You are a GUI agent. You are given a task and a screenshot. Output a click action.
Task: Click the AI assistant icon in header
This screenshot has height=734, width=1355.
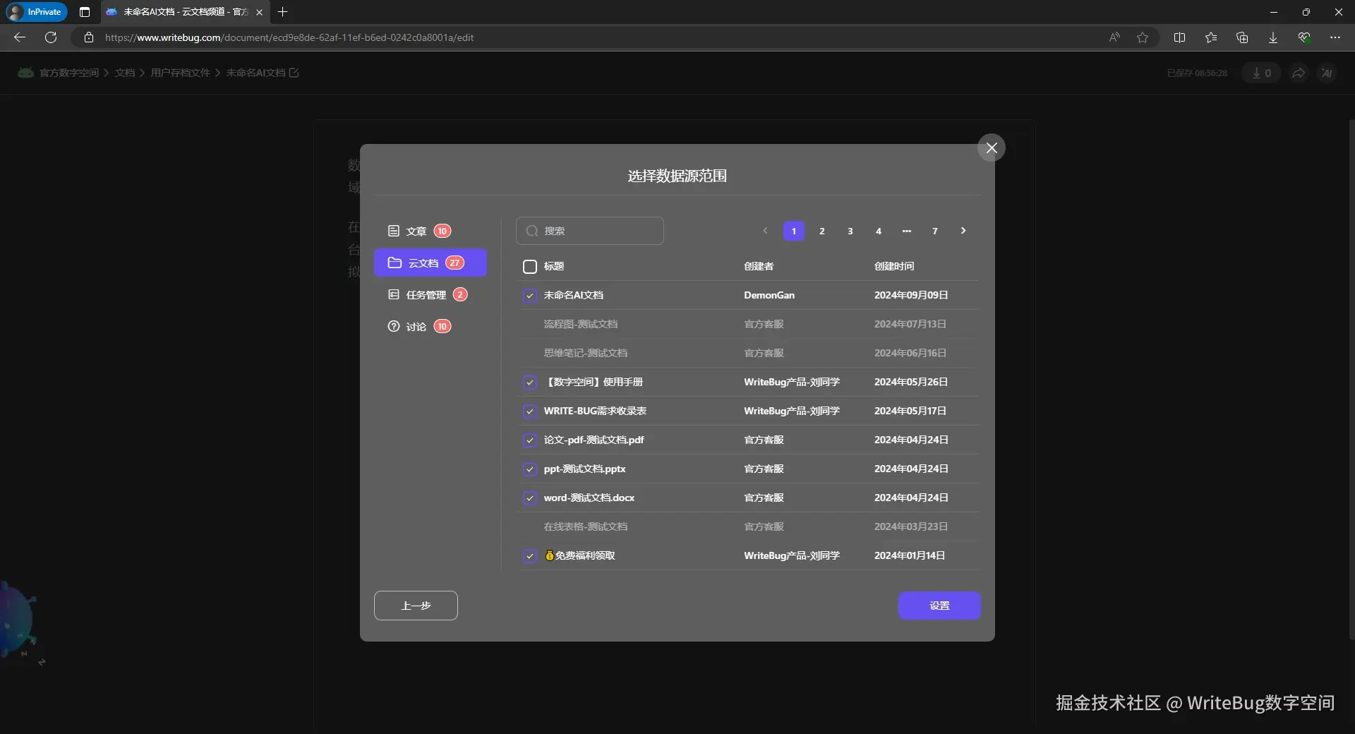click(x=1327, y=73)
